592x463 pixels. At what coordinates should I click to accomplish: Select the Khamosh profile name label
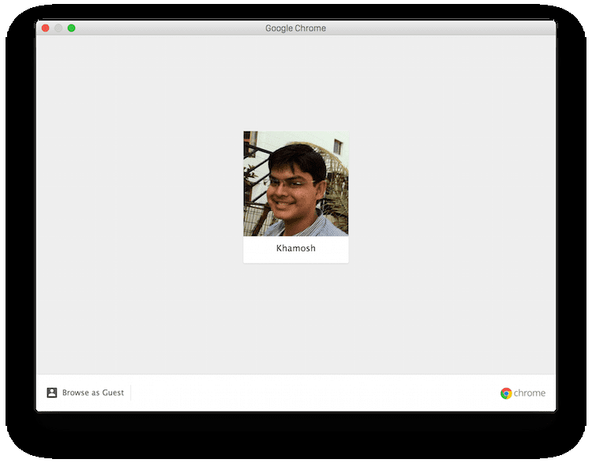[x=296, y=248]
